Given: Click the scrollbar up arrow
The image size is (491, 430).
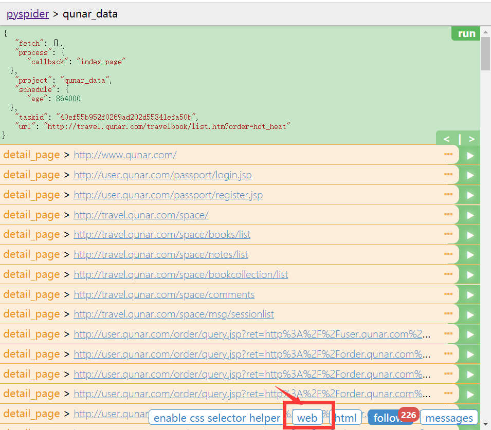Looking at the screenshot, I should 486,32.
